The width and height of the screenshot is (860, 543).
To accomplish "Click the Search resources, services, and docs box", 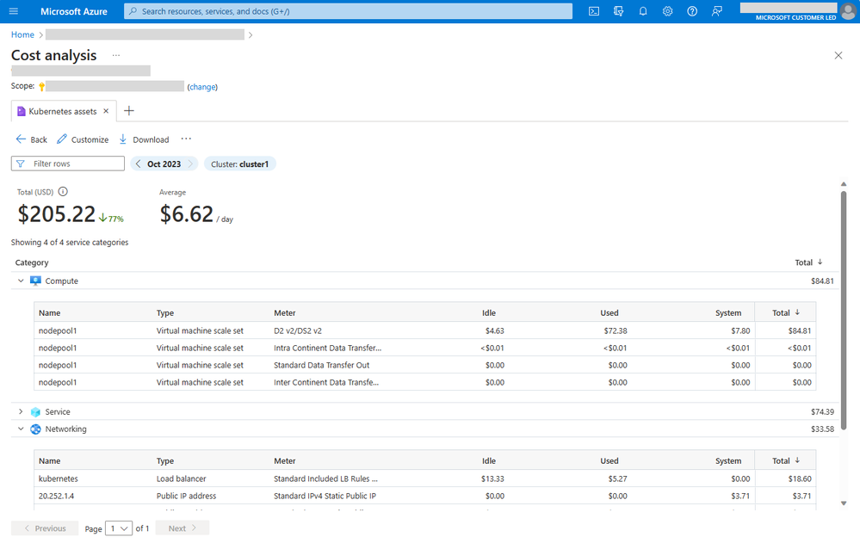I will (349, 11).
